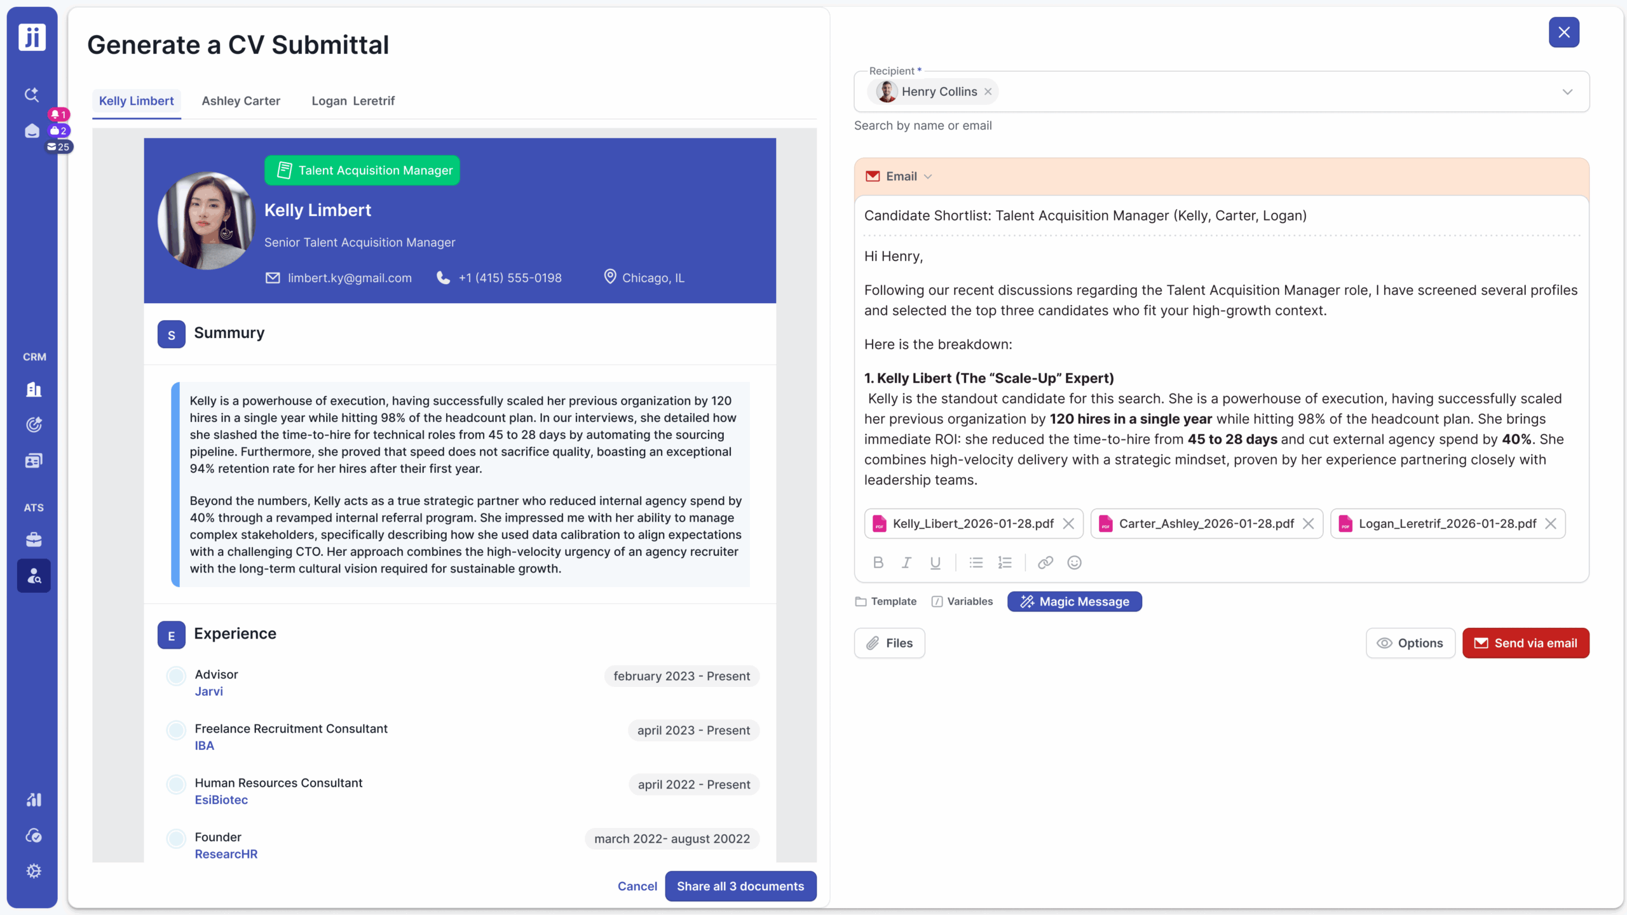
Task: Remove Logan_Leretrif PDF attachment
Action: click(1551, 524)
